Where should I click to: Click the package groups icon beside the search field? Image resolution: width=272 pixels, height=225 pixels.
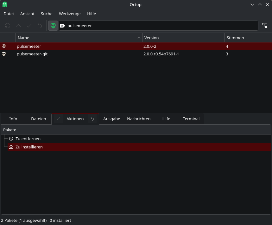click(265, 26)
